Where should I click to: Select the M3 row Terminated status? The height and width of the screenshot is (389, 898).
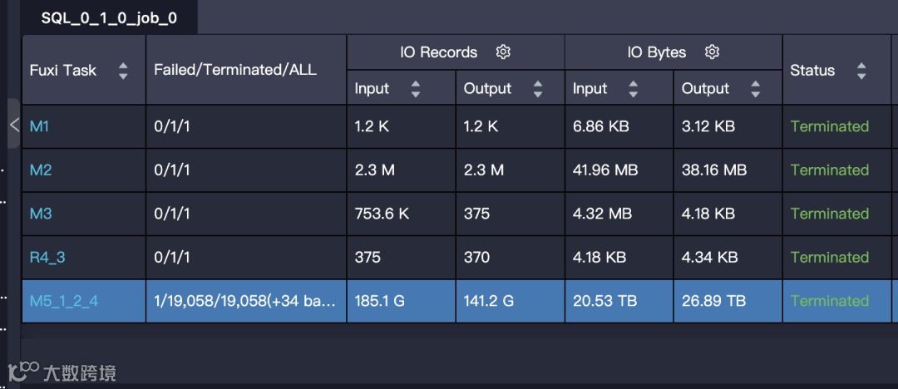click(829, 214)
